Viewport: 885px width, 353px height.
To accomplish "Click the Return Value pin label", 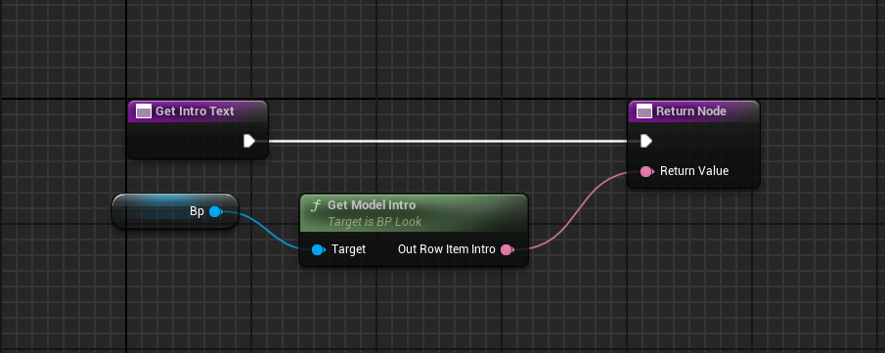I will 694,170.
